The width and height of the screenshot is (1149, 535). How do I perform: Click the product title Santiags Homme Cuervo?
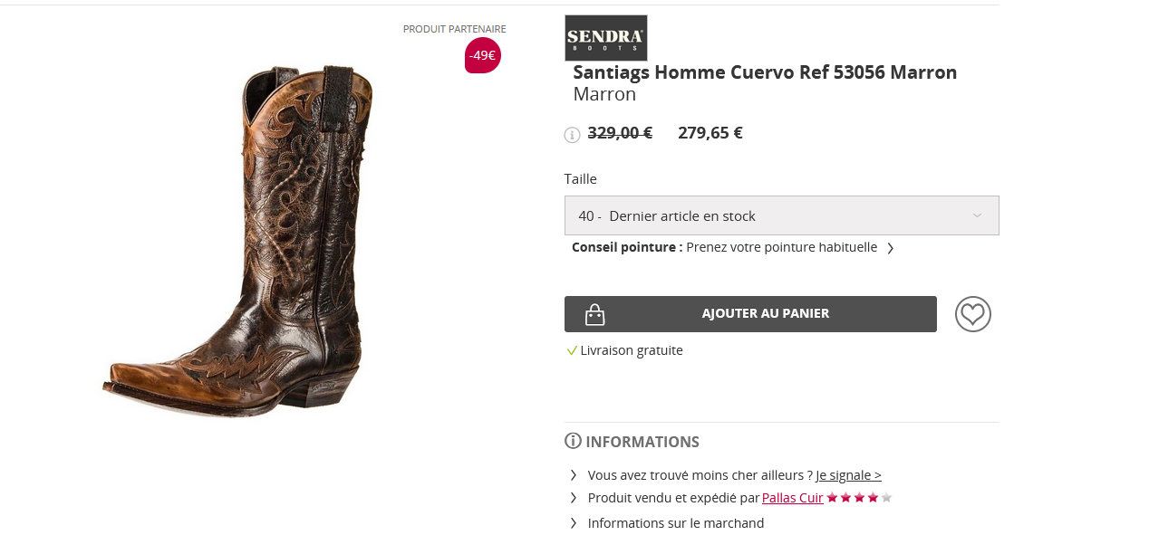click(x=765, y=72)
